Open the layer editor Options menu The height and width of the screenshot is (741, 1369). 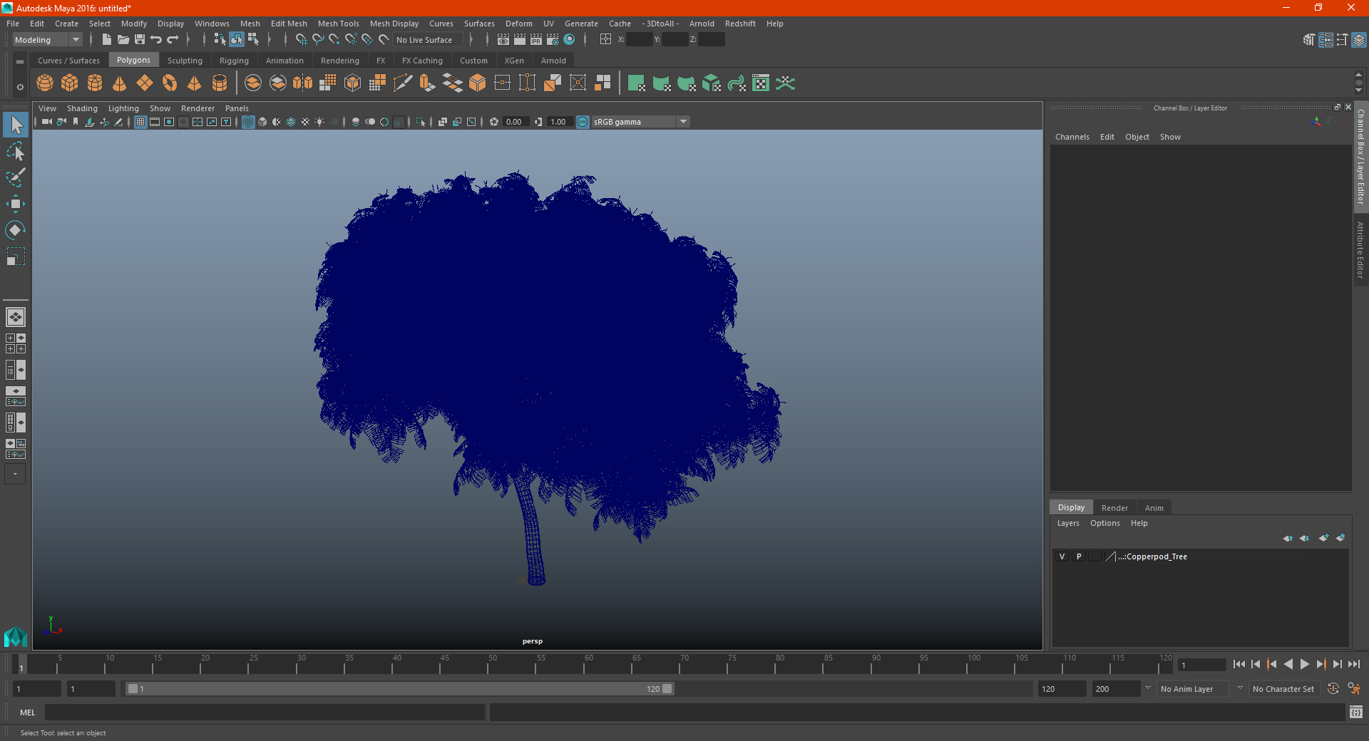point(1104,523)
